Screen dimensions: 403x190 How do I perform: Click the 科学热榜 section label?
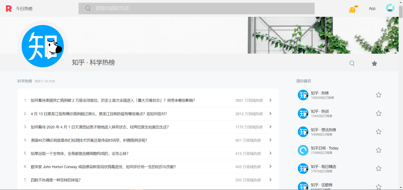click(x=25, y=81)
